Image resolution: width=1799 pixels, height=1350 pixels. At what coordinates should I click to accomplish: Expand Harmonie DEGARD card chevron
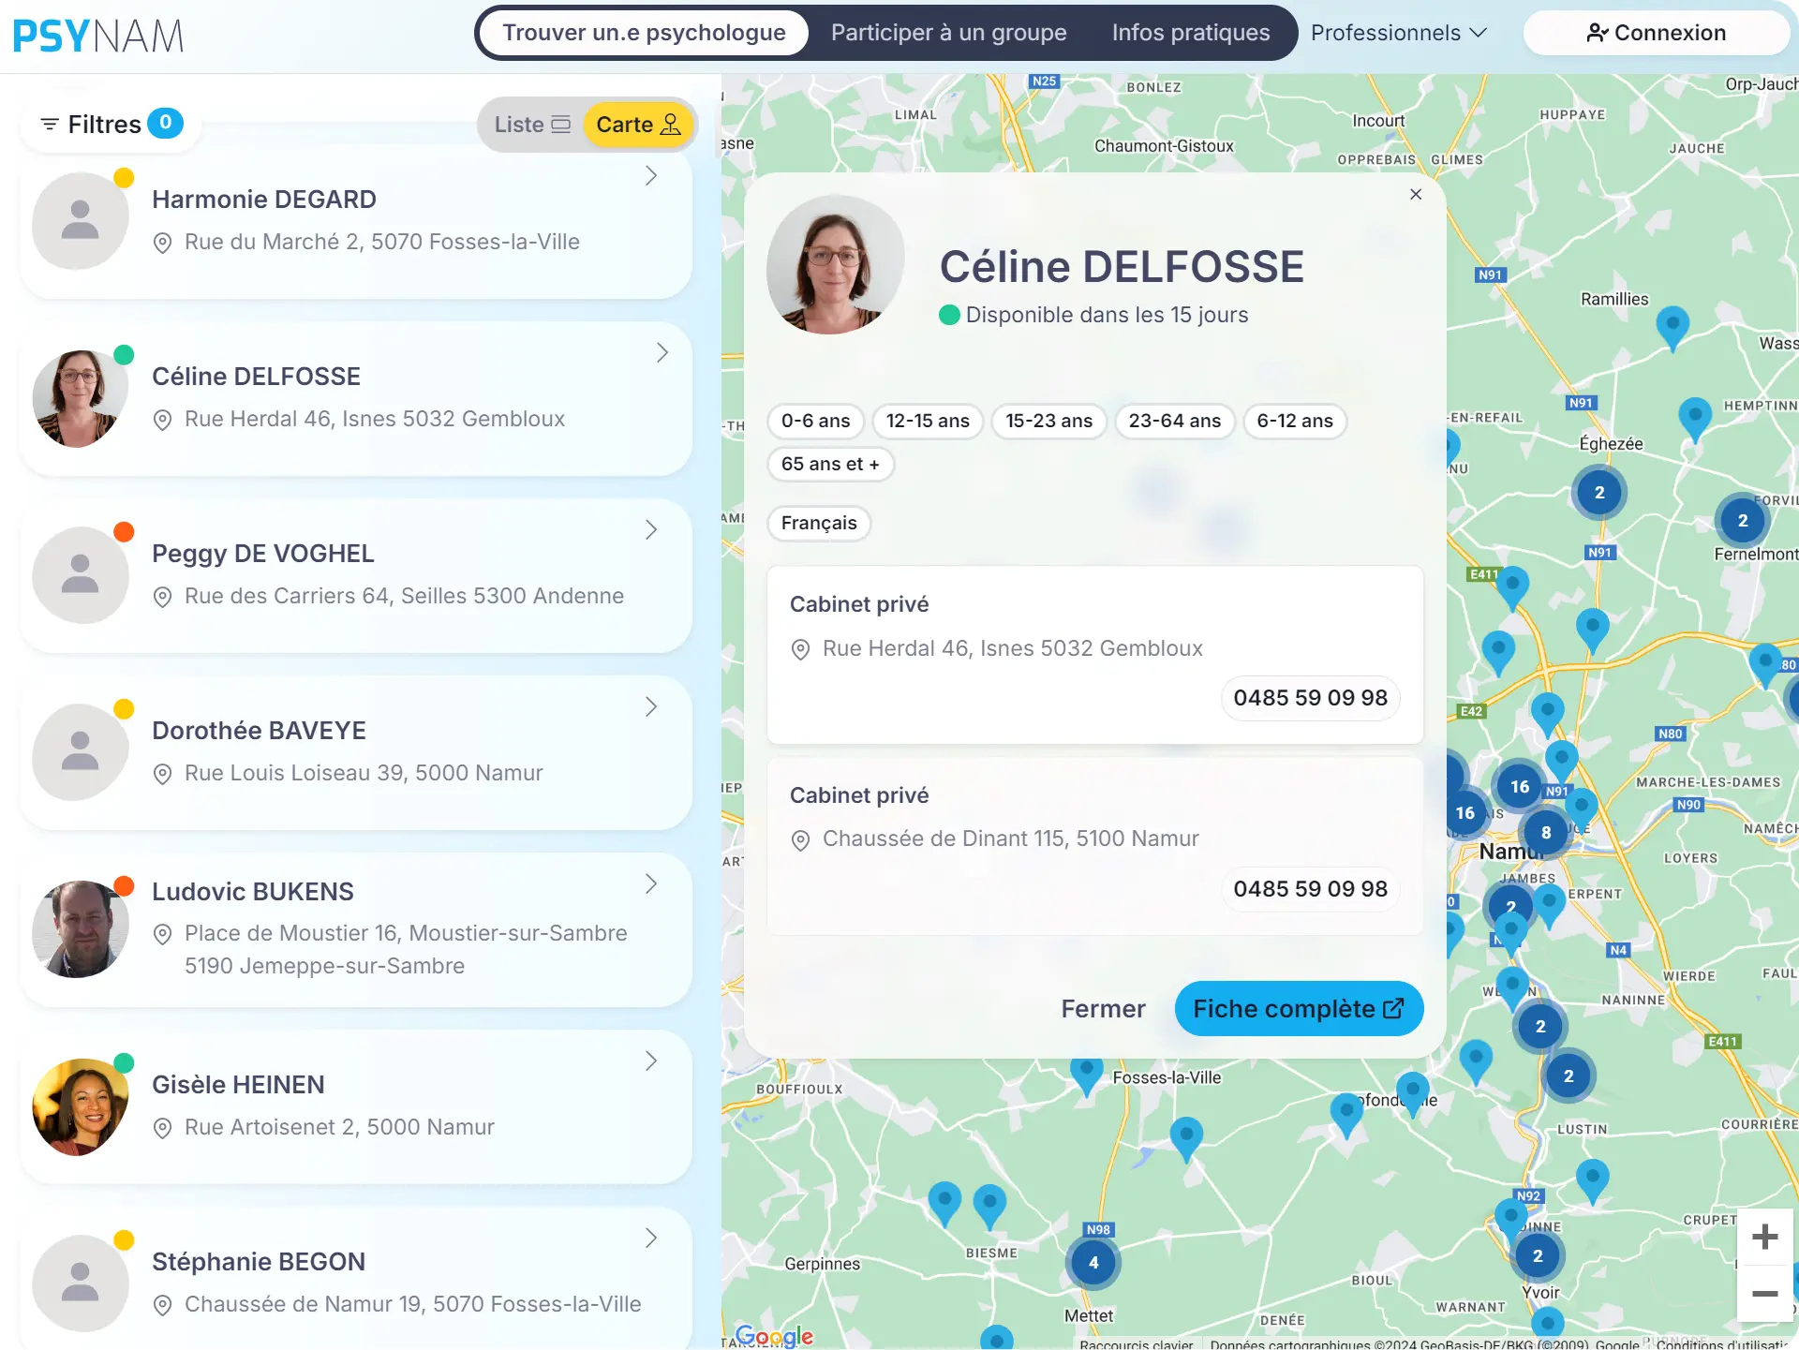point(651,176)
